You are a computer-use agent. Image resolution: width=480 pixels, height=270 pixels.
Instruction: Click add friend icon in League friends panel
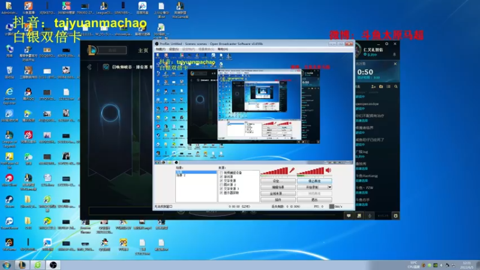(x=373, y=86)
